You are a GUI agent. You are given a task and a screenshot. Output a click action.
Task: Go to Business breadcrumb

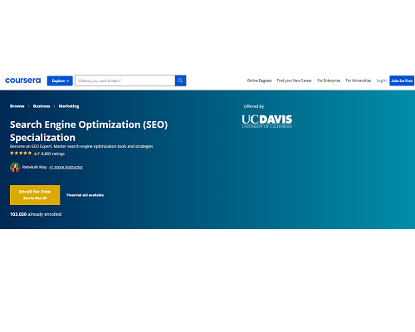click(x=41, y=106)
